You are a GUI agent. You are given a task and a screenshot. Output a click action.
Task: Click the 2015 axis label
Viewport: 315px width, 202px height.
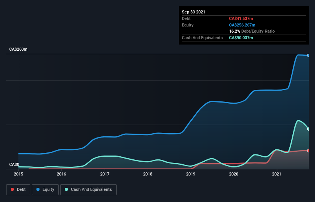coord(18,174)
